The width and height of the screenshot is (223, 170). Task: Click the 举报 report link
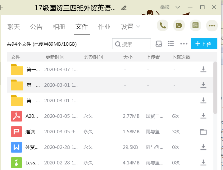165,7
